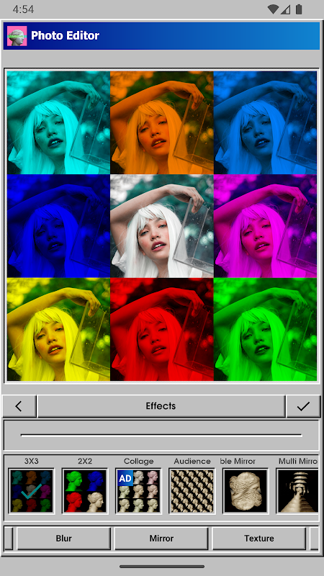The width and height of the screenshot is (324, 576).
Task: Open the Texture effects category
Action: [x=259, y=538]
